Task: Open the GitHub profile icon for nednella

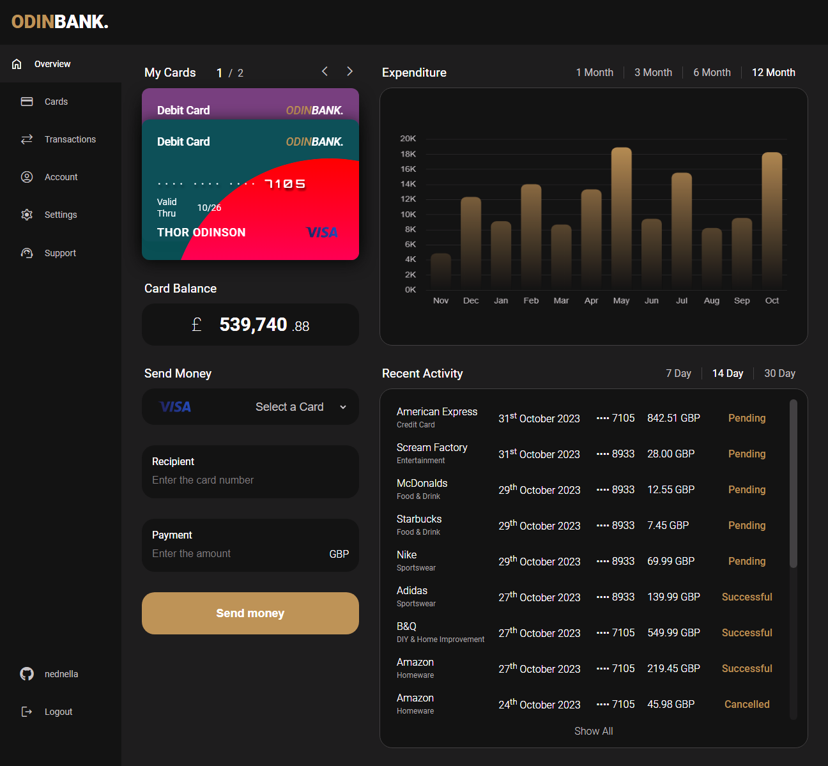Action: pos(26,673)
